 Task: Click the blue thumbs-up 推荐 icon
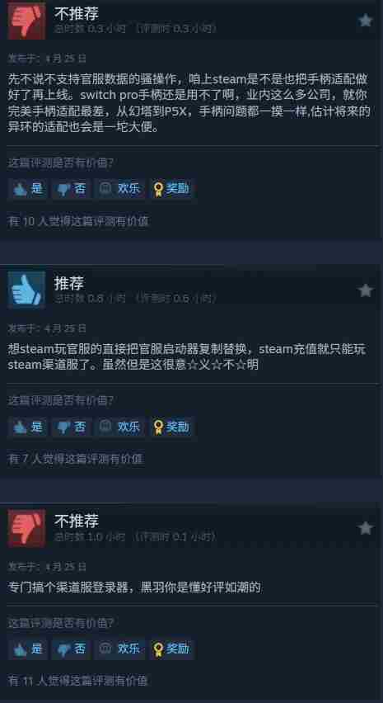26,290
